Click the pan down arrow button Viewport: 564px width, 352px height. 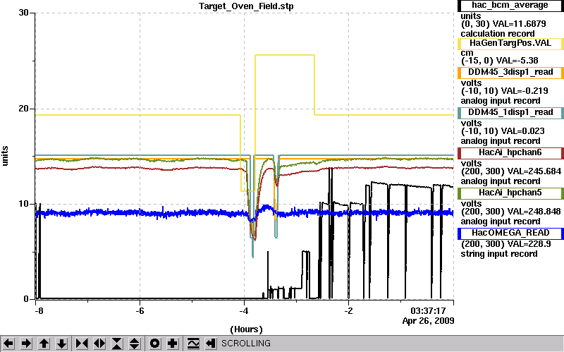click(62, 344)
